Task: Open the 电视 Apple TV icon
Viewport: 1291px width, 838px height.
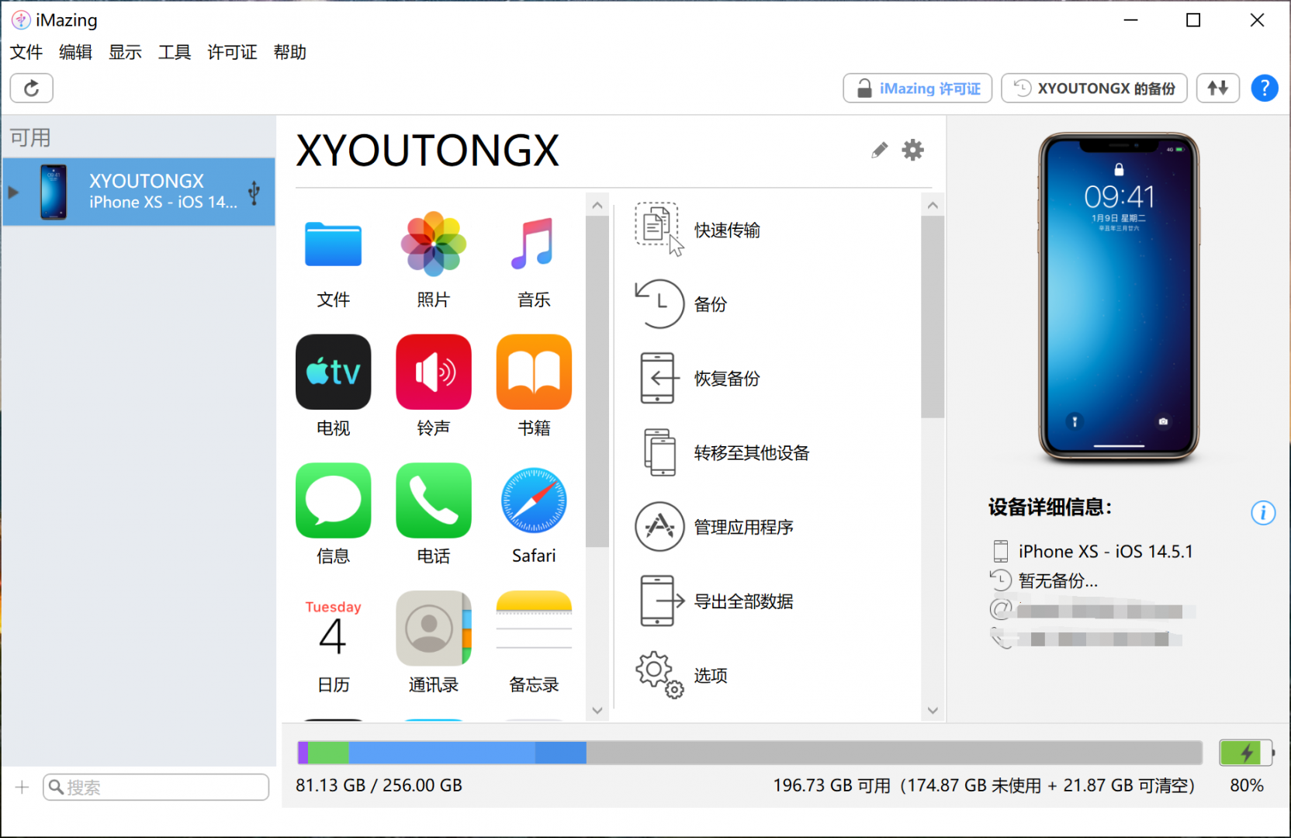Action: 333,372
